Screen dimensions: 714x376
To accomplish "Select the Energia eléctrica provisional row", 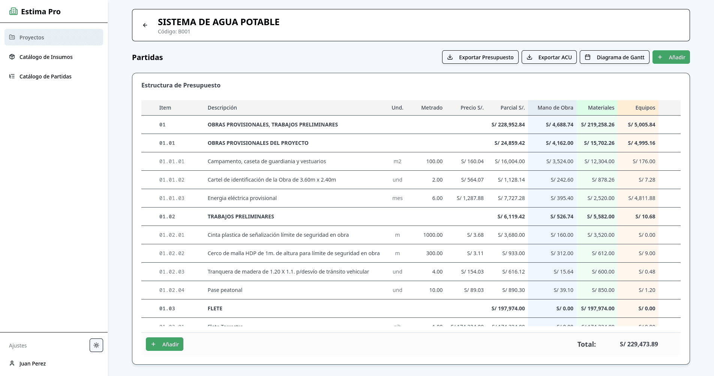I will [411, 198].
